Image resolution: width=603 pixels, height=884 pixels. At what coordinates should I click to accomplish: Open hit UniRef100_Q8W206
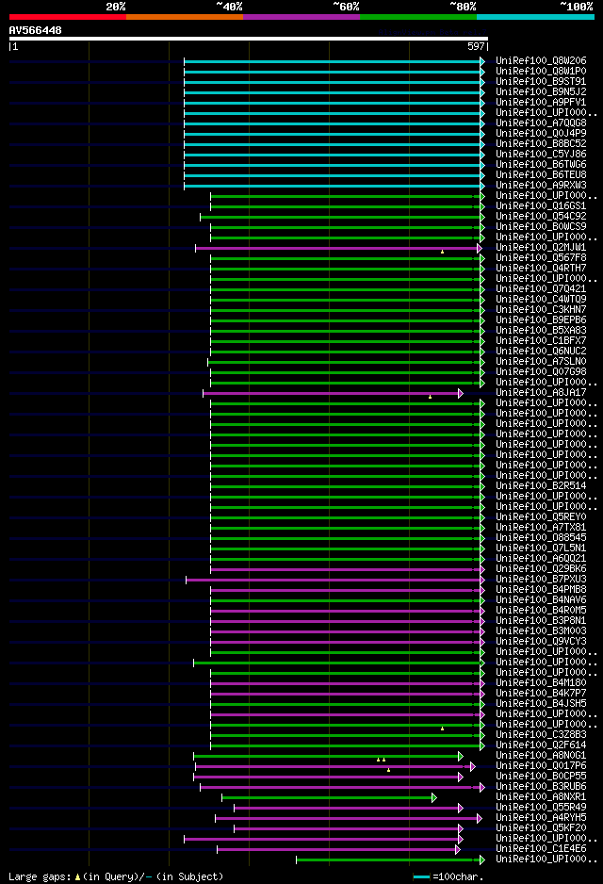coord(541,60)
